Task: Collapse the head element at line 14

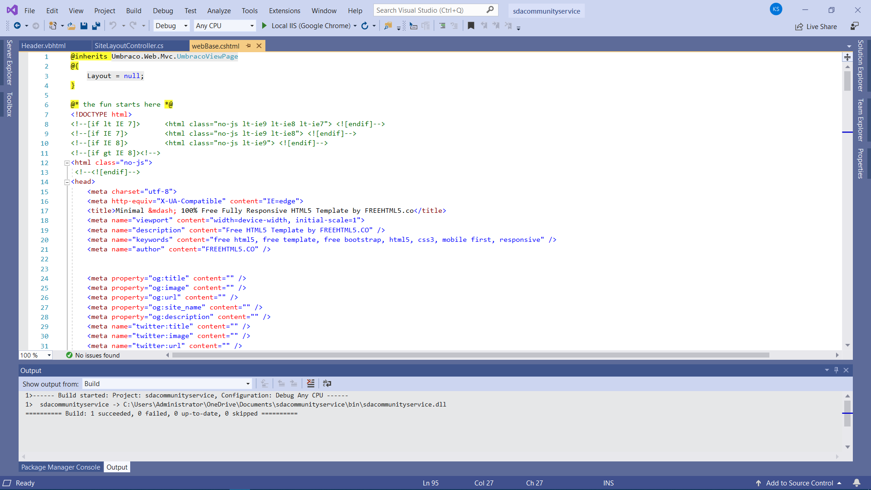Action: pos(67,182)
